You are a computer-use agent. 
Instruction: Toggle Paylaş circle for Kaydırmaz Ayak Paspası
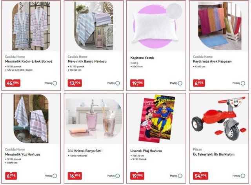click(243, 83)
